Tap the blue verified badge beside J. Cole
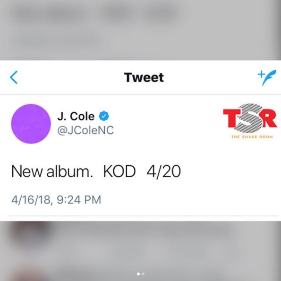The height and width of the screenshot is (281, 281). pos(104,116)
